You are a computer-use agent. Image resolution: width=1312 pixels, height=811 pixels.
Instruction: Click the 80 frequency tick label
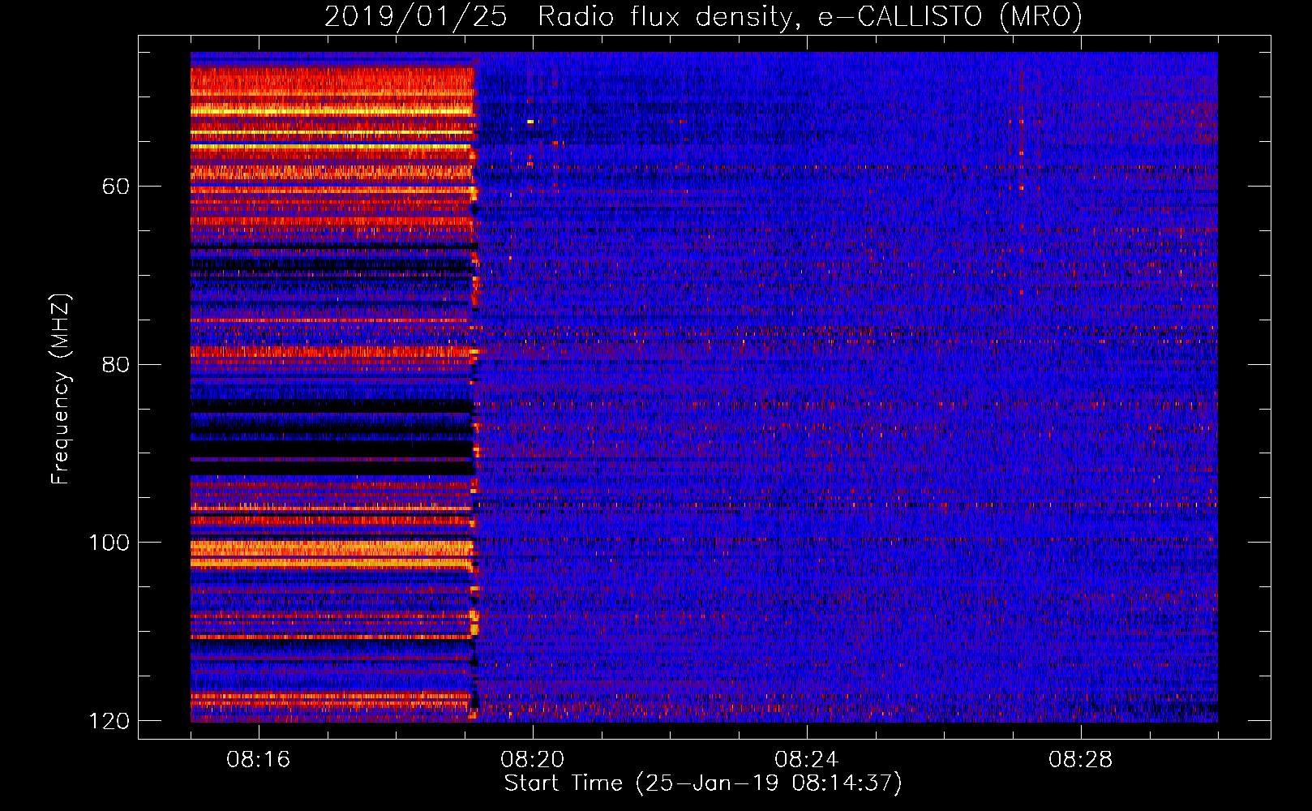[x=116, y=364]
